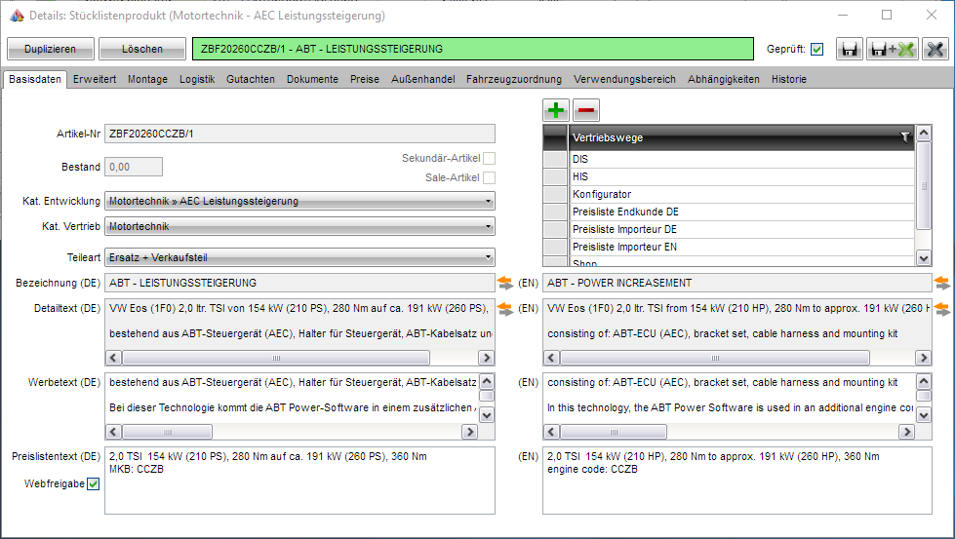This screenshot has height=539, width=955.
Task: Click the Werbetext (DE) horizontal scroll-right arrow
Action: coord(469,432)
